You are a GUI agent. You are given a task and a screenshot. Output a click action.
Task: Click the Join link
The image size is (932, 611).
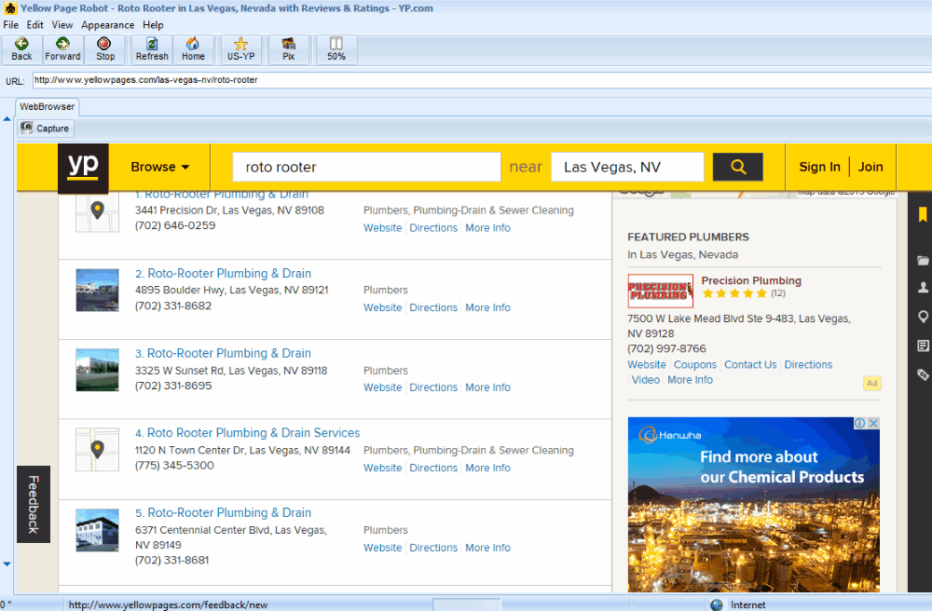pyautogui.click(x=870, y=167)
